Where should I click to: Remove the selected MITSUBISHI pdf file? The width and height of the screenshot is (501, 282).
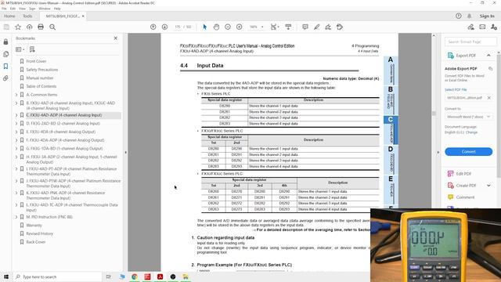coord(488,98)
